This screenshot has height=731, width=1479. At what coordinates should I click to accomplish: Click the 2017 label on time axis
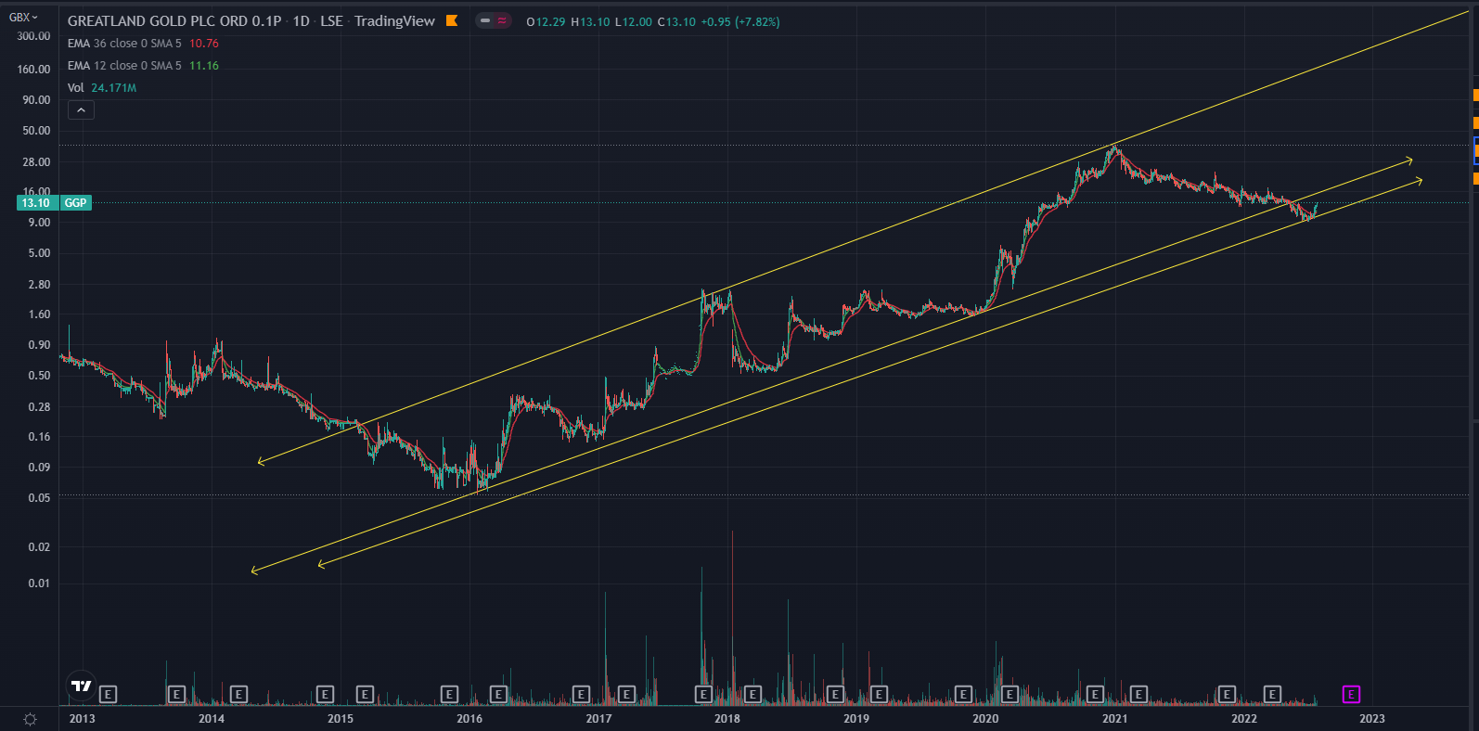tap(598, 719)
